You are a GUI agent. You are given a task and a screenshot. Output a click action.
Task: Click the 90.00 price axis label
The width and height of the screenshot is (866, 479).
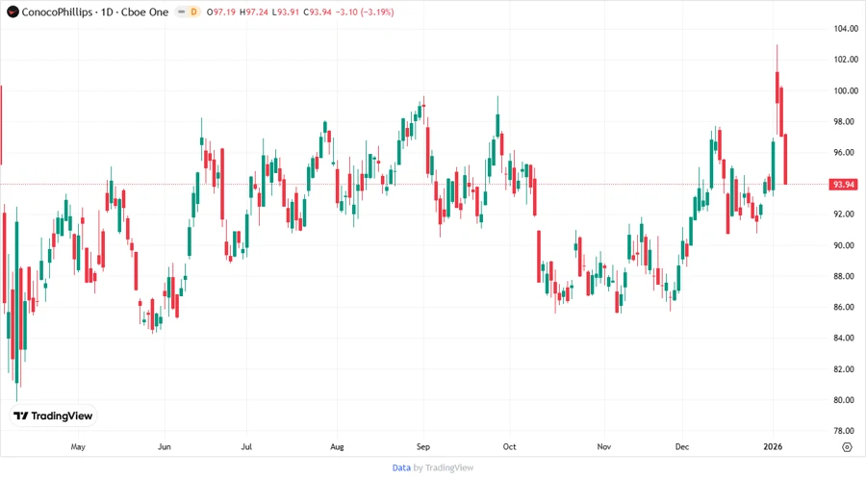tap(846, 245)
